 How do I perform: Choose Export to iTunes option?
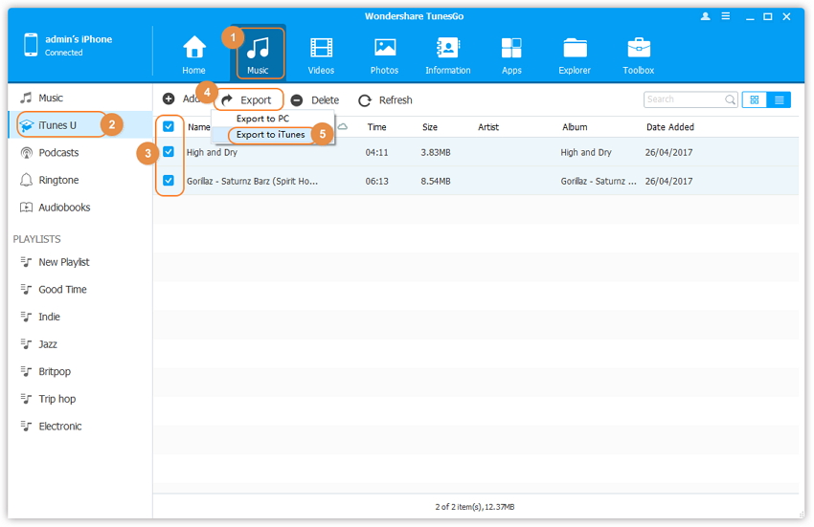coord(270,135)
